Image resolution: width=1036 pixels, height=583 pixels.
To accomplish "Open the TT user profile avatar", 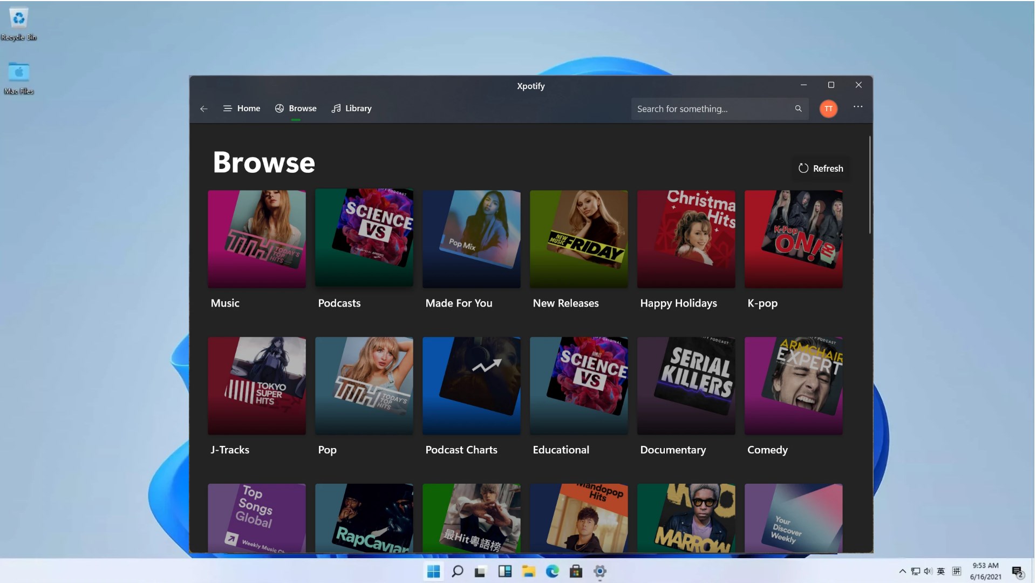I will coord(828,109).
